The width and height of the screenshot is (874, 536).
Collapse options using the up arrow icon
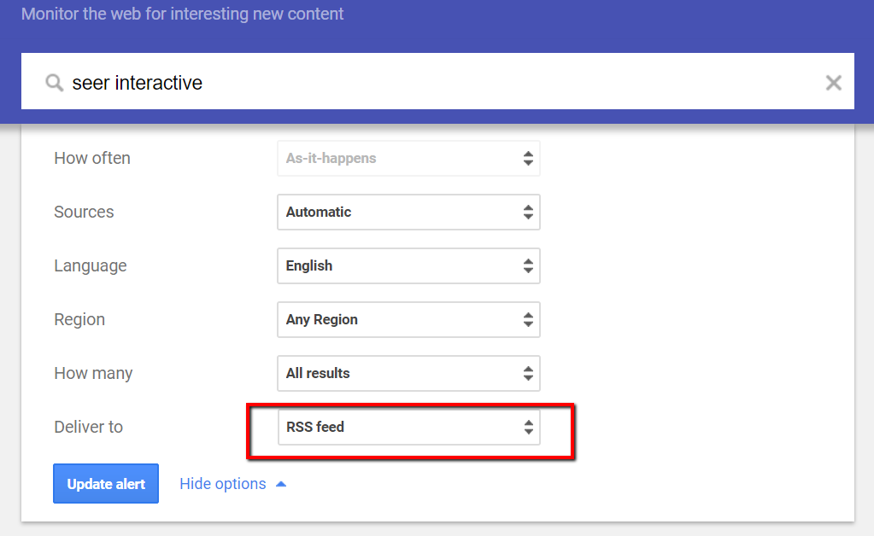[x=281, y=484]
